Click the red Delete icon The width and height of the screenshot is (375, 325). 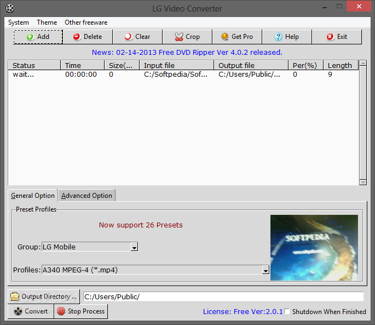(77, 37)
